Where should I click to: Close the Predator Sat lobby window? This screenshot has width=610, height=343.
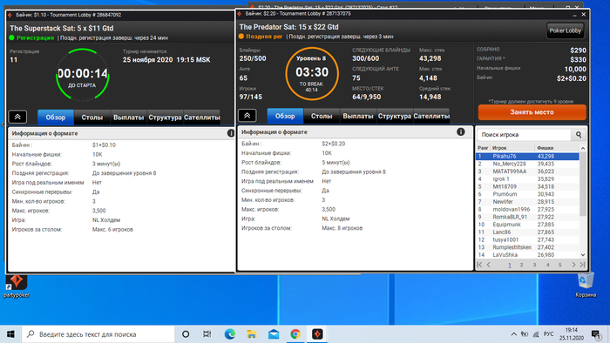[584, 15]
